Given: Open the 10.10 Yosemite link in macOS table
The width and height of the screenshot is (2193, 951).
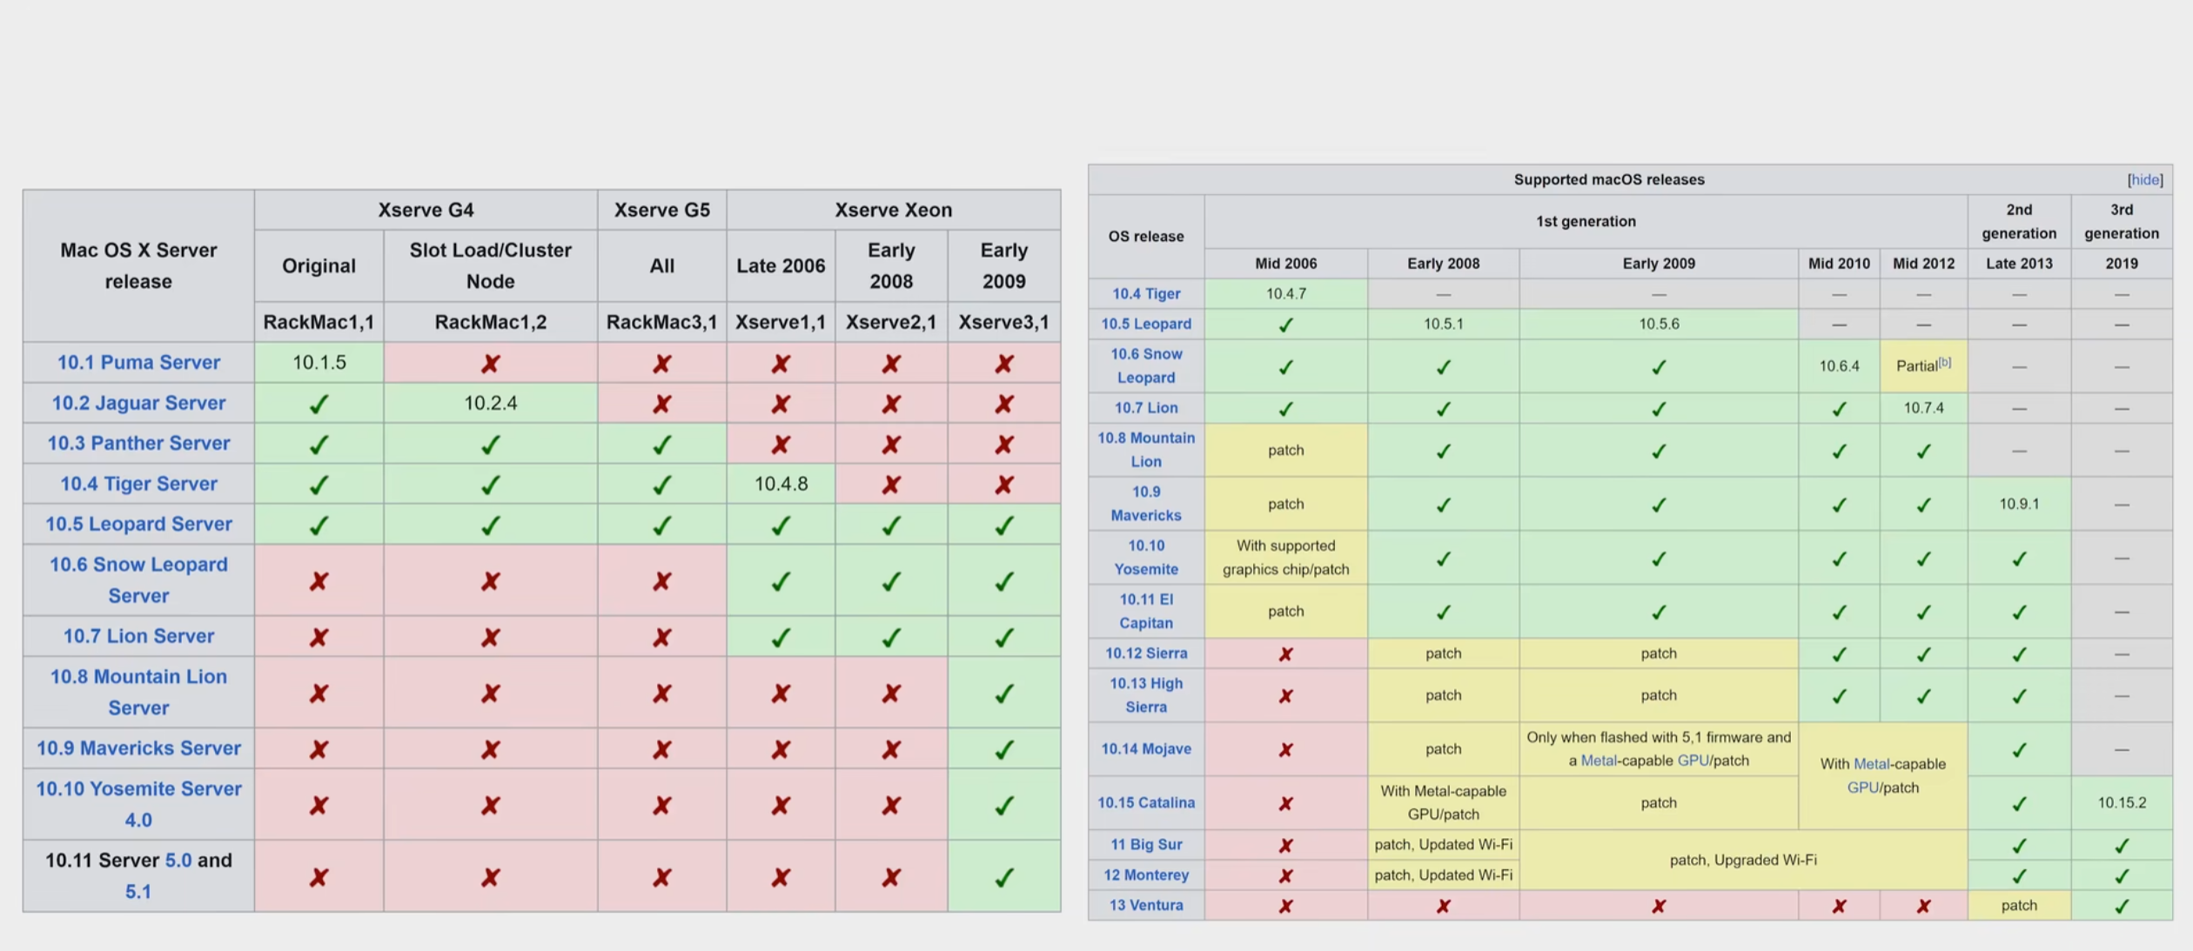Looking at the screenshot, I should coord(1146,558).
